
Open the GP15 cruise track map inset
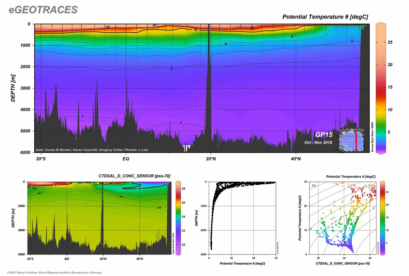351,140
